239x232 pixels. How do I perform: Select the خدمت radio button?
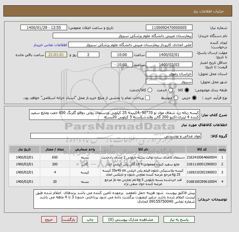[171, 90]
